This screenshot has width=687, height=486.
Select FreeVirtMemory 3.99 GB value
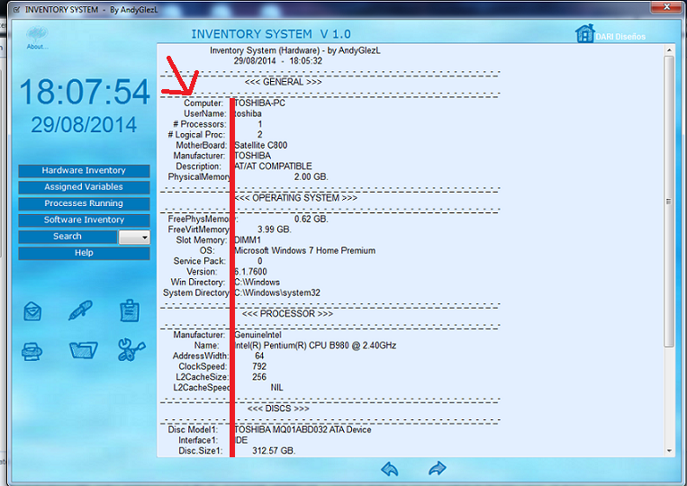[275, 229]
